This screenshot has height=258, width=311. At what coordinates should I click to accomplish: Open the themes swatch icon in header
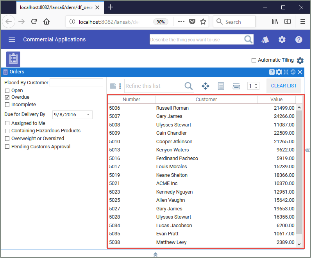pos(265,39)
